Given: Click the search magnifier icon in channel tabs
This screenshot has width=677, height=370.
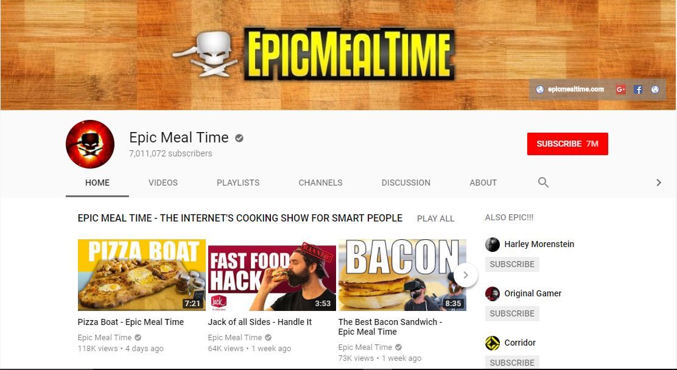Looking at the screenshot, I should pos(543,182).
